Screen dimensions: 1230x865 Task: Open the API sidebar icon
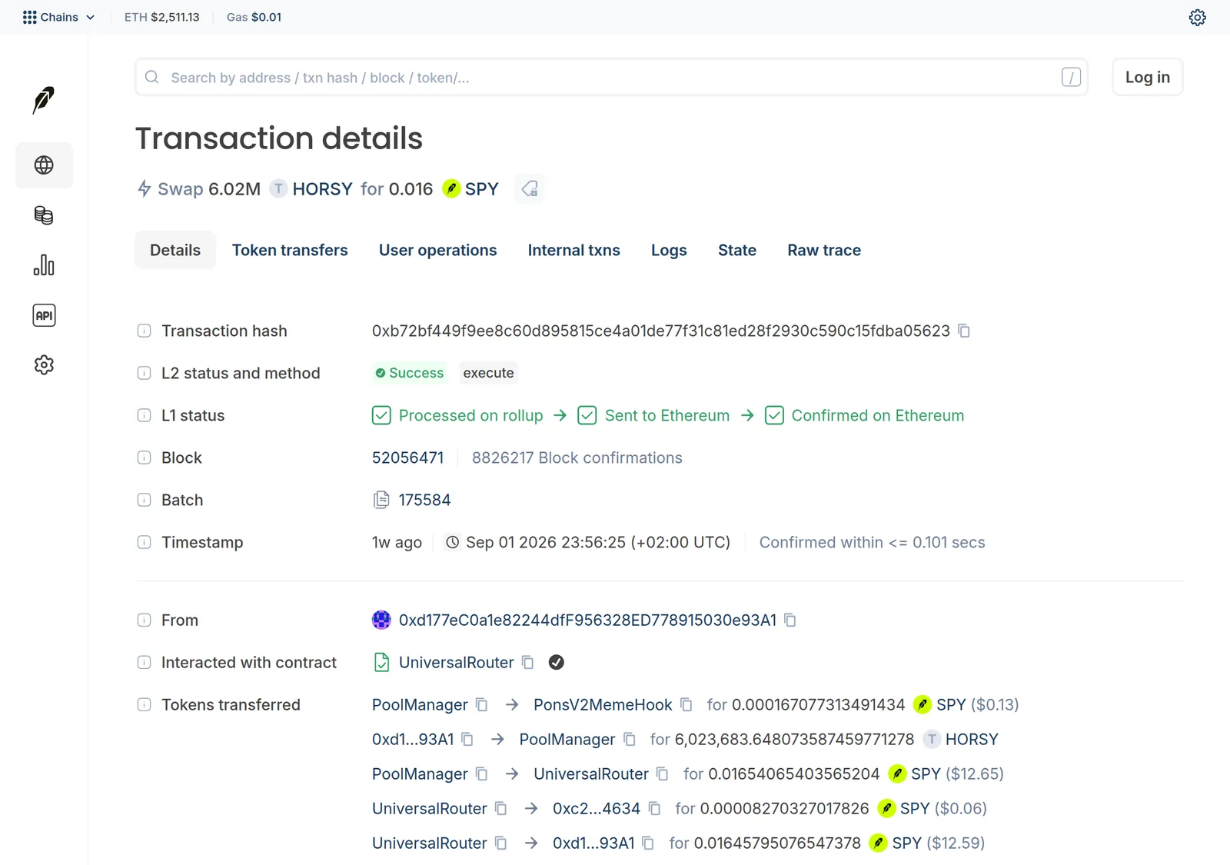click(44, 315)
